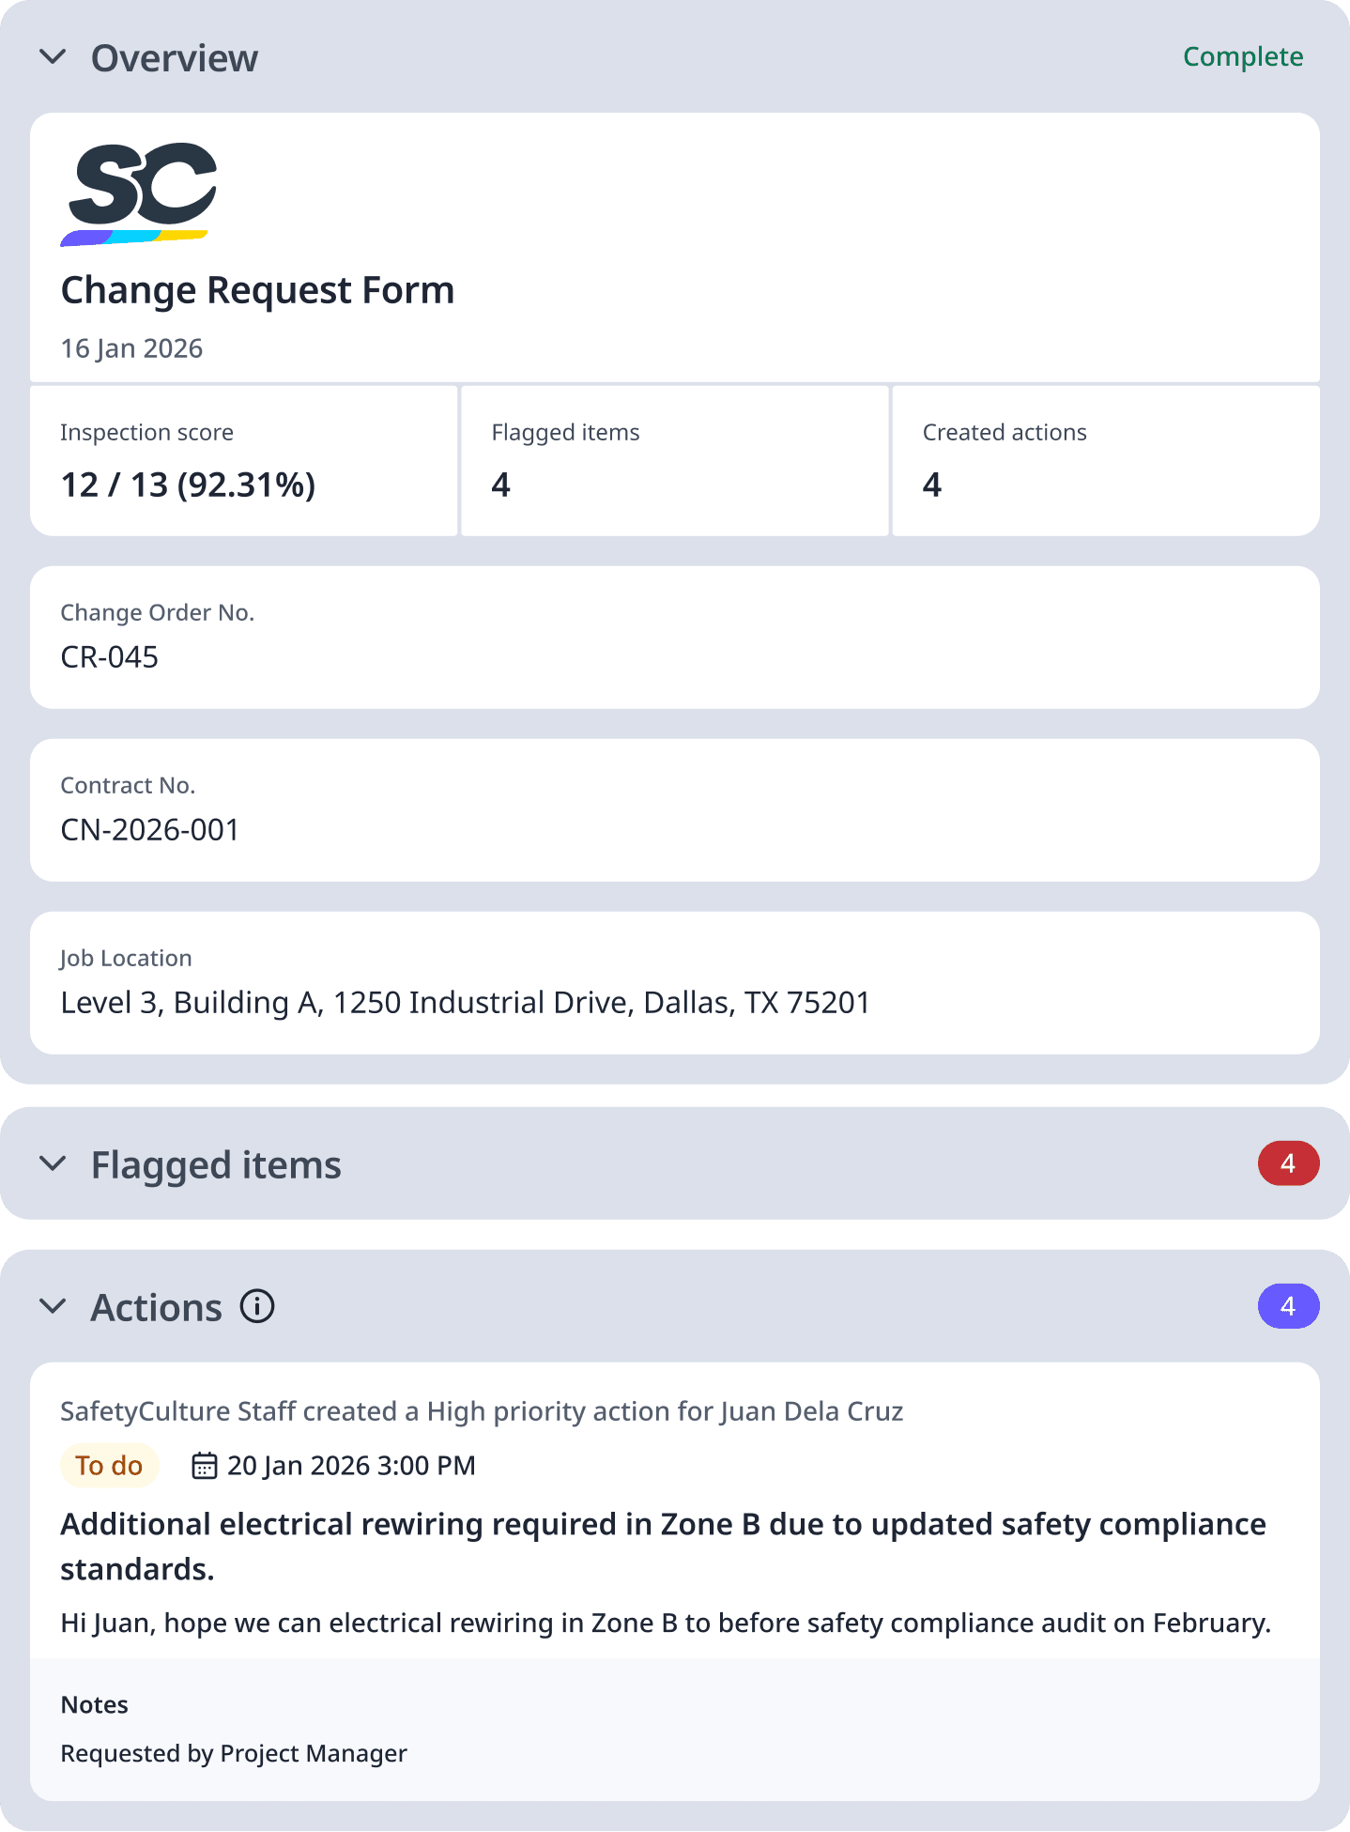This screenshot has width=1350, height=1832.
Task: Collapse the Overview section
Action: tap(54, 57)
